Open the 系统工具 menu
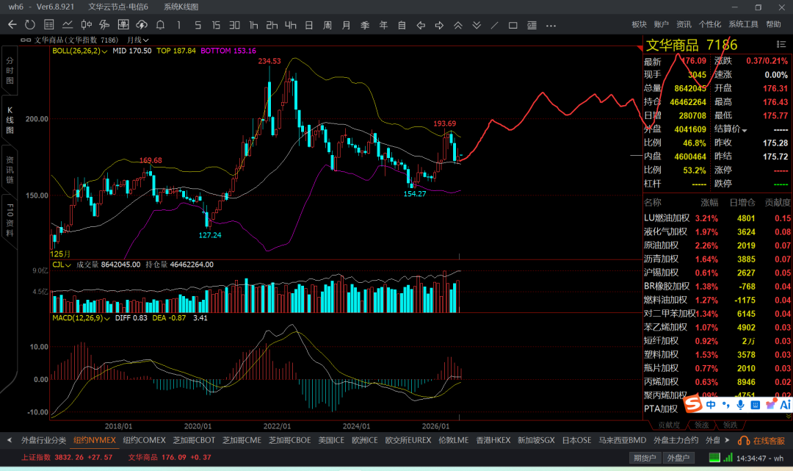The height and width of the screenshot is (471, 793). coord(743,24)
